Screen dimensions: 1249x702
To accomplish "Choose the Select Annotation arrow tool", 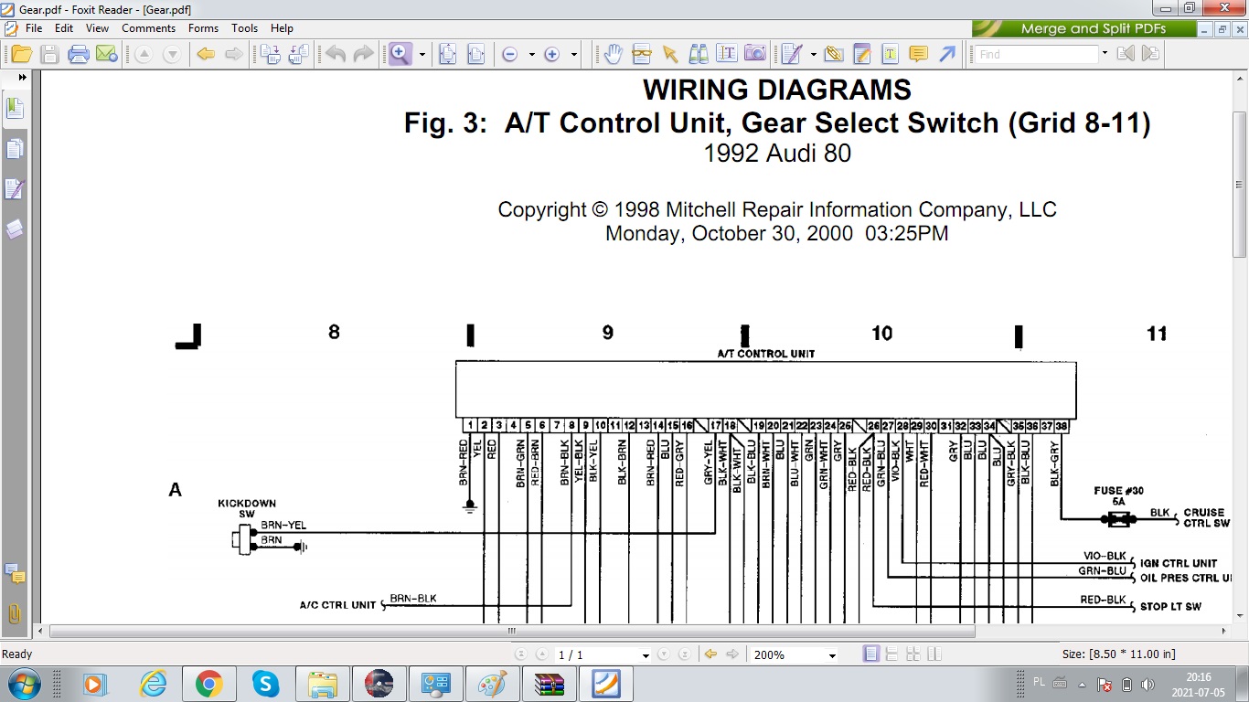I will tap(670, 54).
